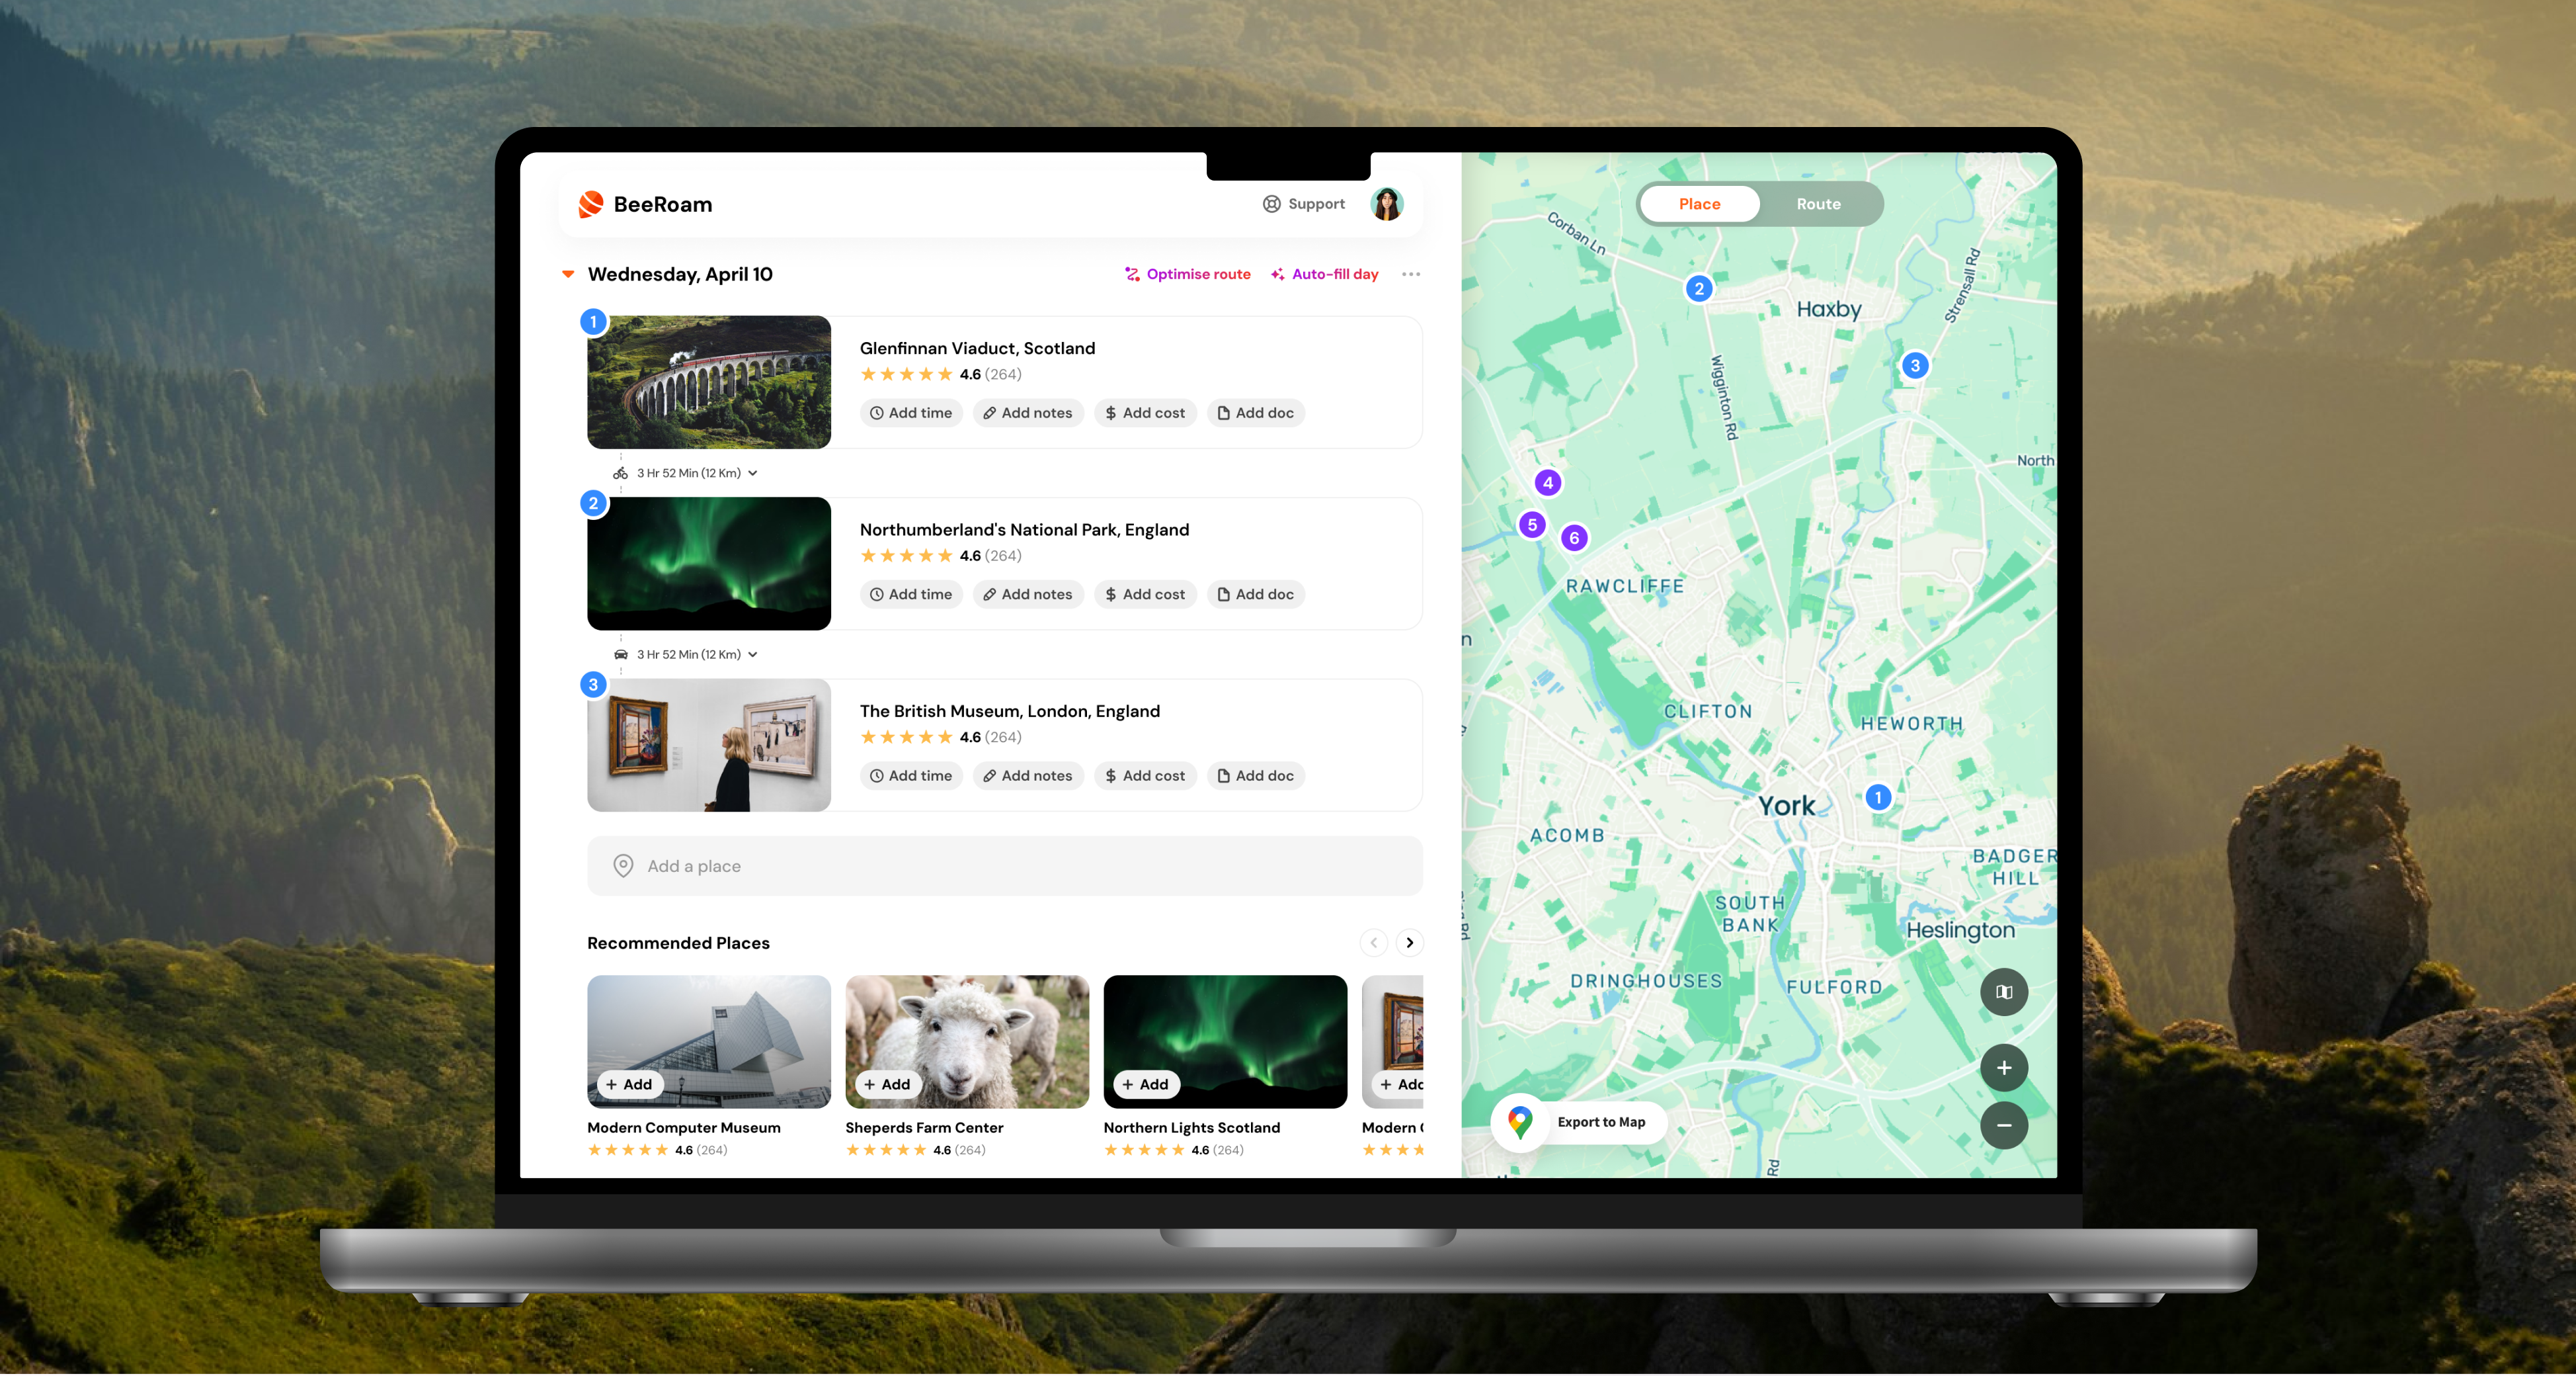This screenshot has width=2576, height=1376.
Task: Show next recommended places
Action: click(1409, 943)
